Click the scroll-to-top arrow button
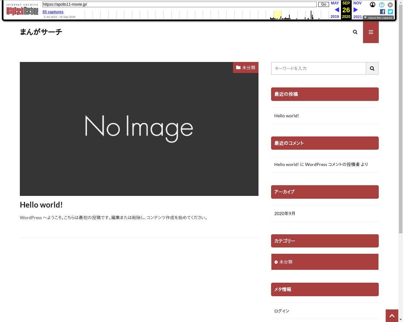The width and height of the screenshot is (403, 322). [392, 316]
